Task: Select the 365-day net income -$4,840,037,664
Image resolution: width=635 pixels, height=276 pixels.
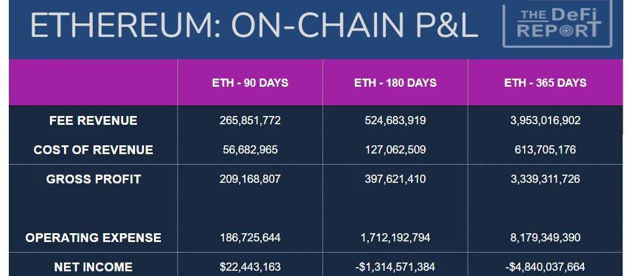Action: tap(545, 267)
